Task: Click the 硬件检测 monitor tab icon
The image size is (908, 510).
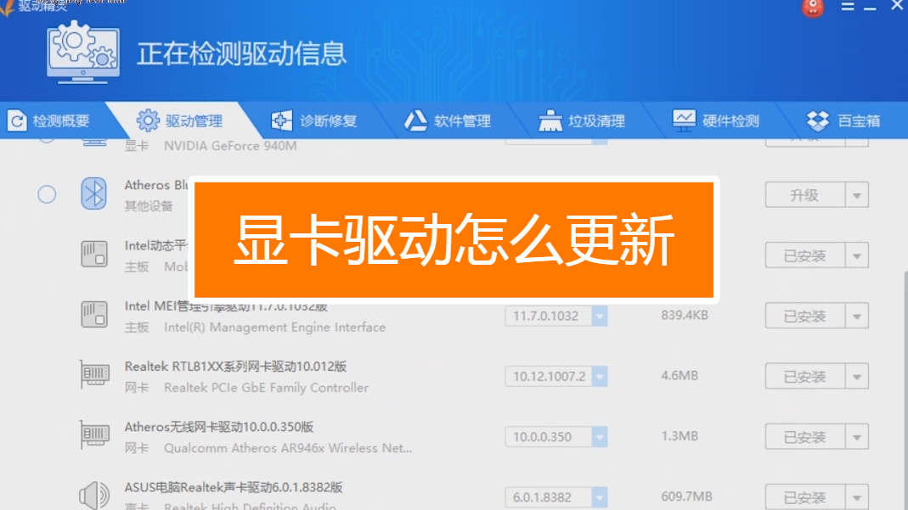Action: 684,120
